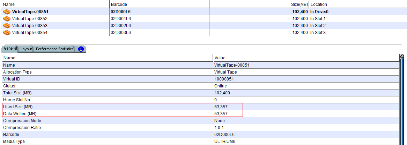Image resolution: width=407 pixels, height=145 pixels.
Task: Select the VirtualTape-00854 row name
Action: (30, 33)
